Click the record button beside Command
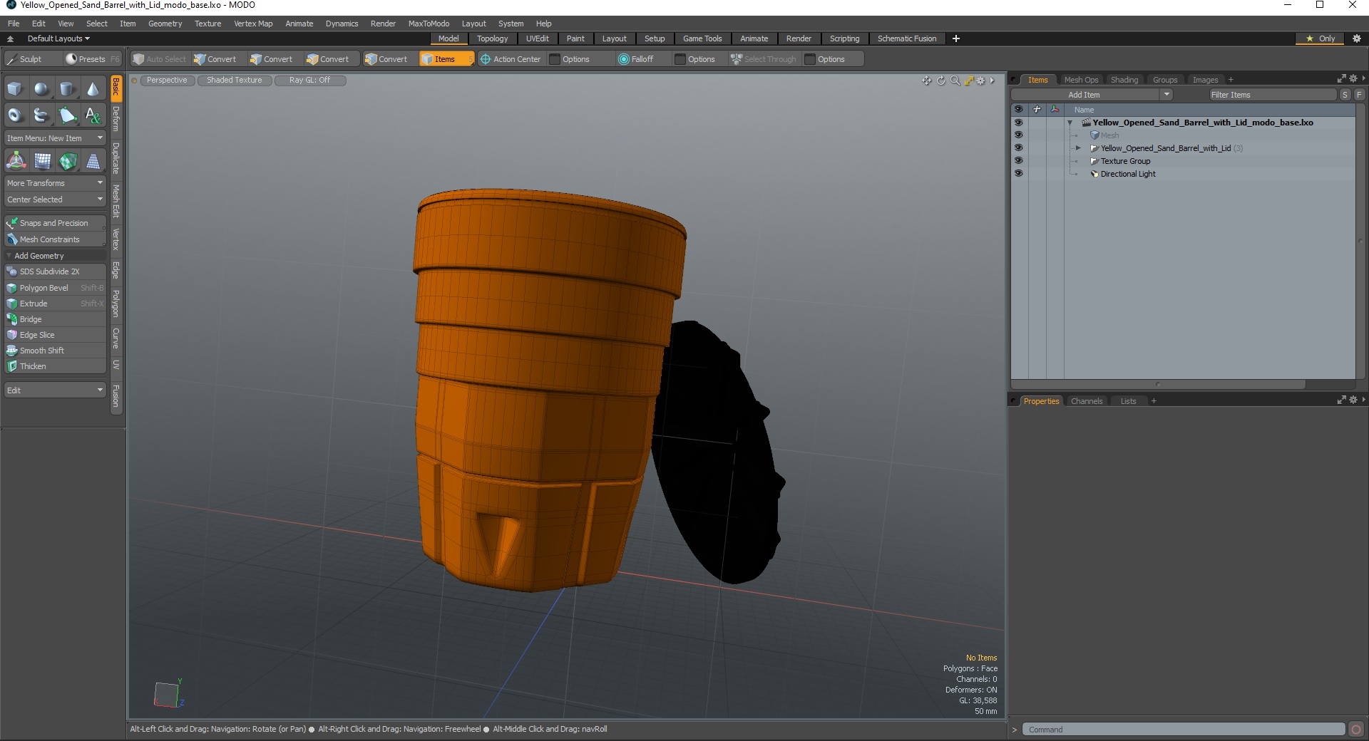 click(x=1356, y=729)
